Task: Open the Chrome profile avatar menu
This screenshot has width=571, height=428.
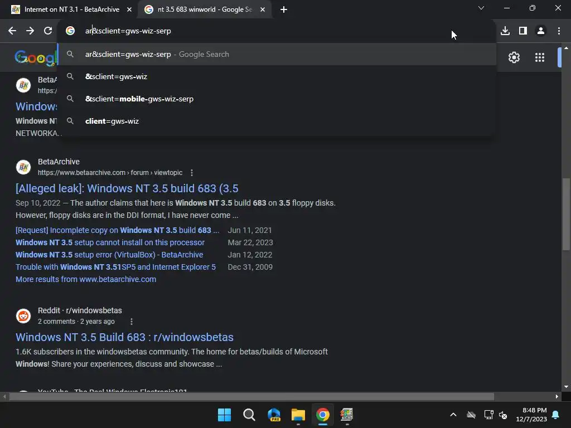Action: (x=541, y=31)
